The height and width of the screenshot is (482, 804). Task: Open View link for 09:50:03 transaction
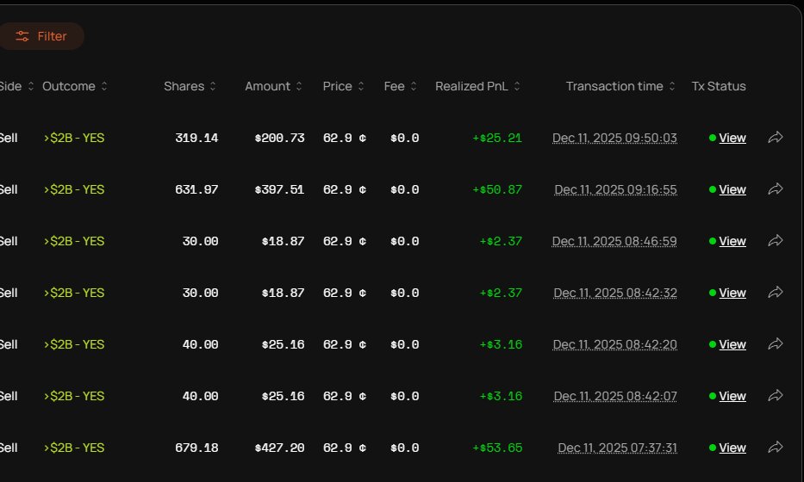coord(732,138)
